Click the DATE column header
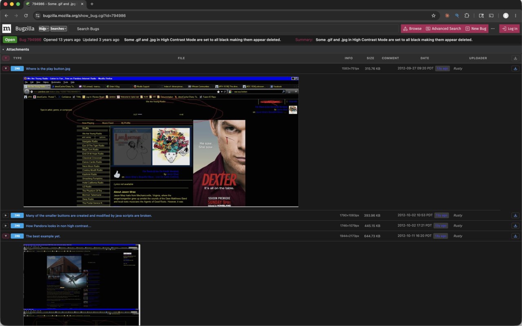The height and width of the screenshot is (326, 522). coord(425,58)
